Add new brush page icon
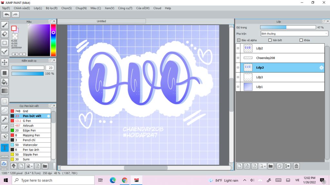The height and width of the screenshot is (185, 330). 21,166
